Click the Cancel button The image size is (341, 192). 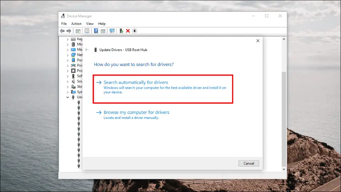[248, 163]
